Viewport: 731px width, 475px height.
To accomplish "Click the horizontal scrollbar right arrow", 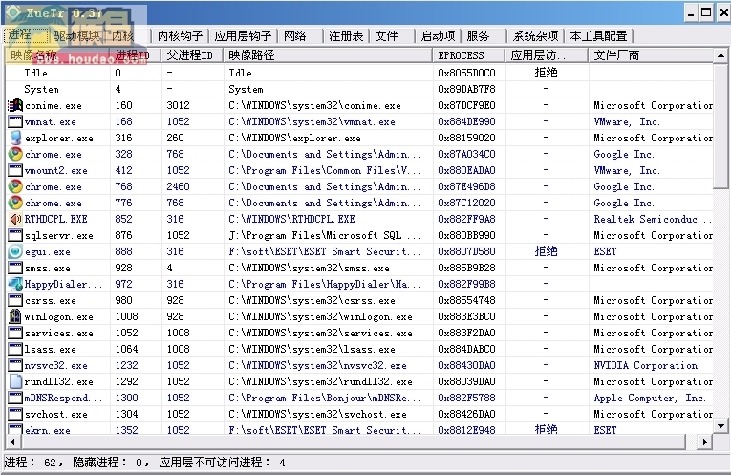I will [x=704, y=442].
